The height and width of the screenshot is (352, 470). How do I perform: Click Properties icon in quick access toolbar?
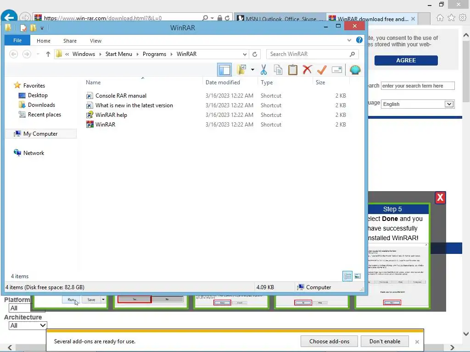click(23, 28)
